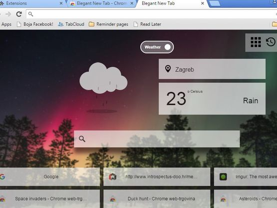Click the TabCloud bookmark icon
This screenshot has height=208, width=277.
point(60,24)
